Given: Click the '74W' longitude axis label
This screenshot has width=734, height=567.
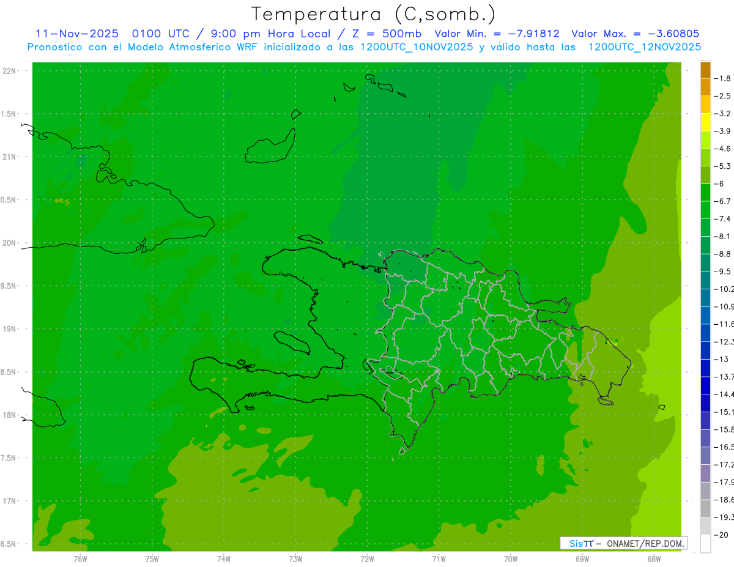Looking at the screenshot, I should 224,558.
